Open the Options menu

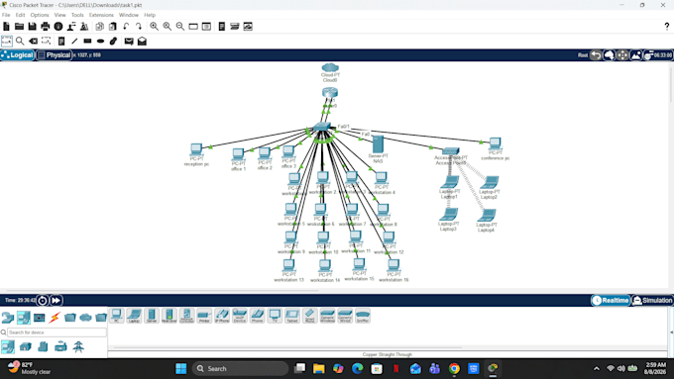point(40,15)
